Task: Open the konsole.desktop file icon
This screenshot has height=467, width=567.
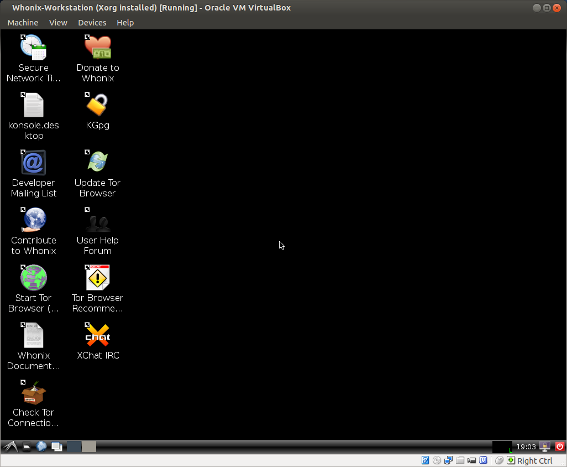Action: [x=34, y=105]
